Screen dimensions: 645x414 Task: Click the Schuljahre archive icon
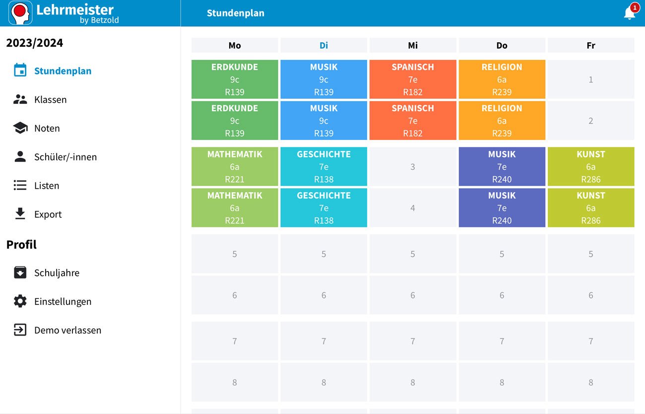point(20,273)
